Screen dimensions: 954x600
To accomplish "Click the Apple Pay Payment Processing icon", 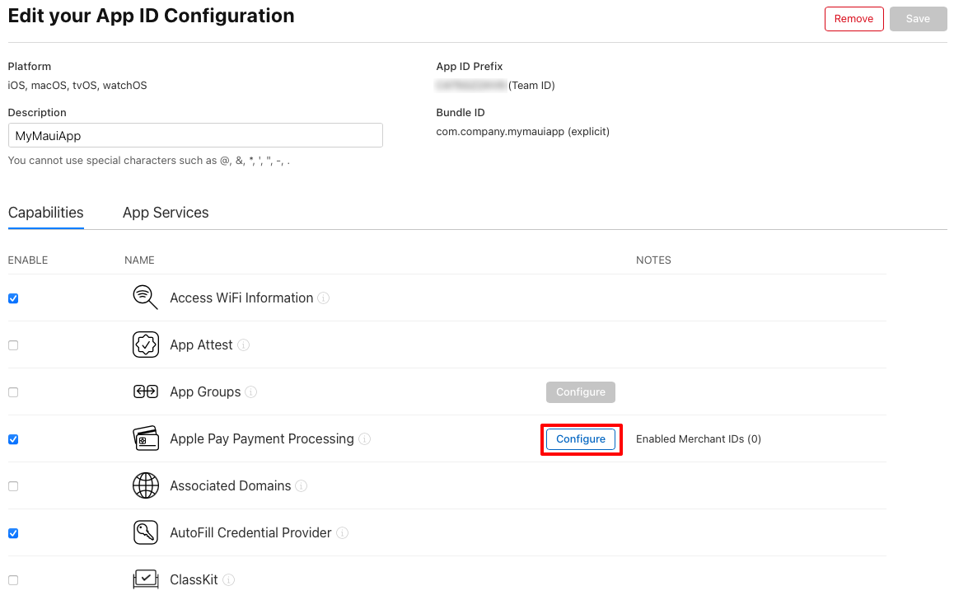I will click(x=145, y=438).
